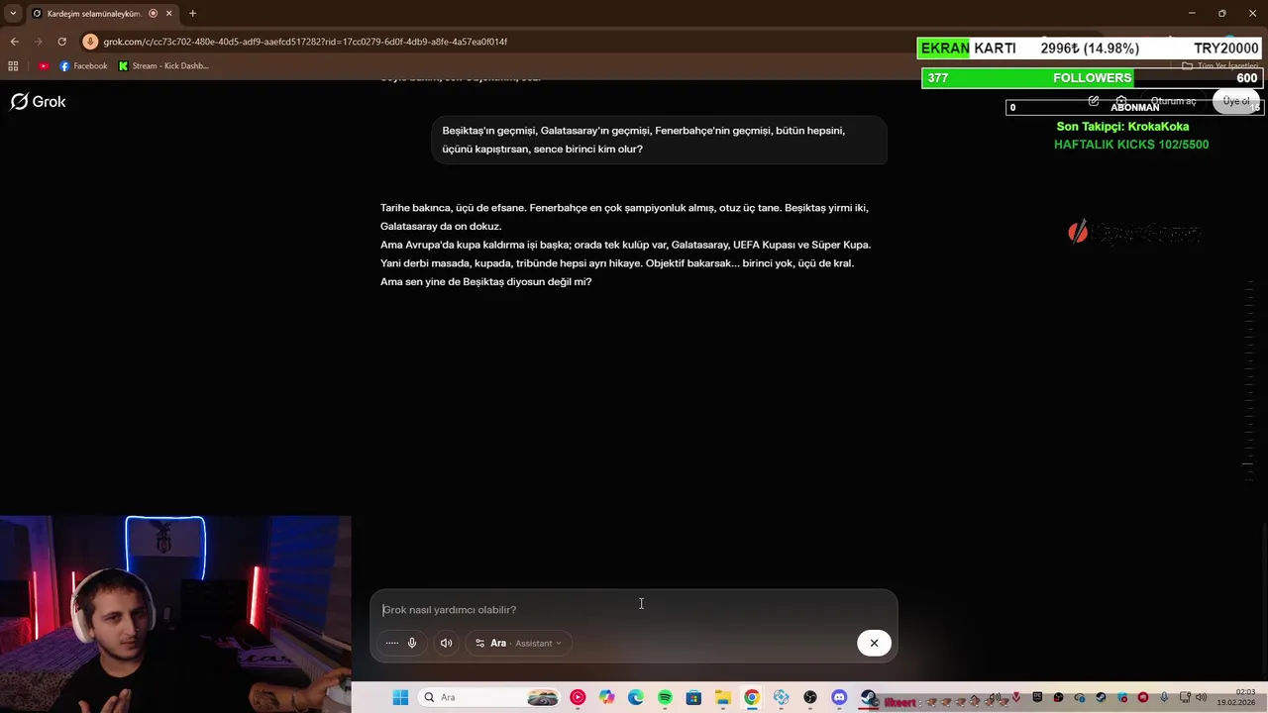This screenshot has height=713, width=1268.
Task: Click the browser forward arrow
Action: 39,42
